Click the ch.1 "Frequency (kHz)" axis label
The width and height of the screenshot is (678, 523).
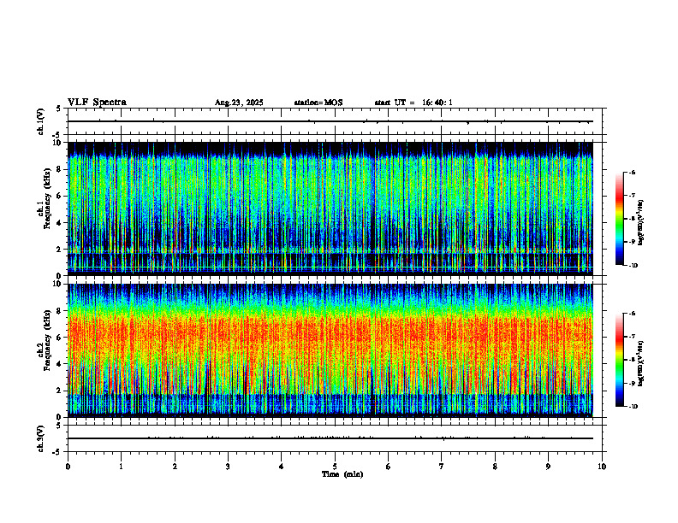50,199
